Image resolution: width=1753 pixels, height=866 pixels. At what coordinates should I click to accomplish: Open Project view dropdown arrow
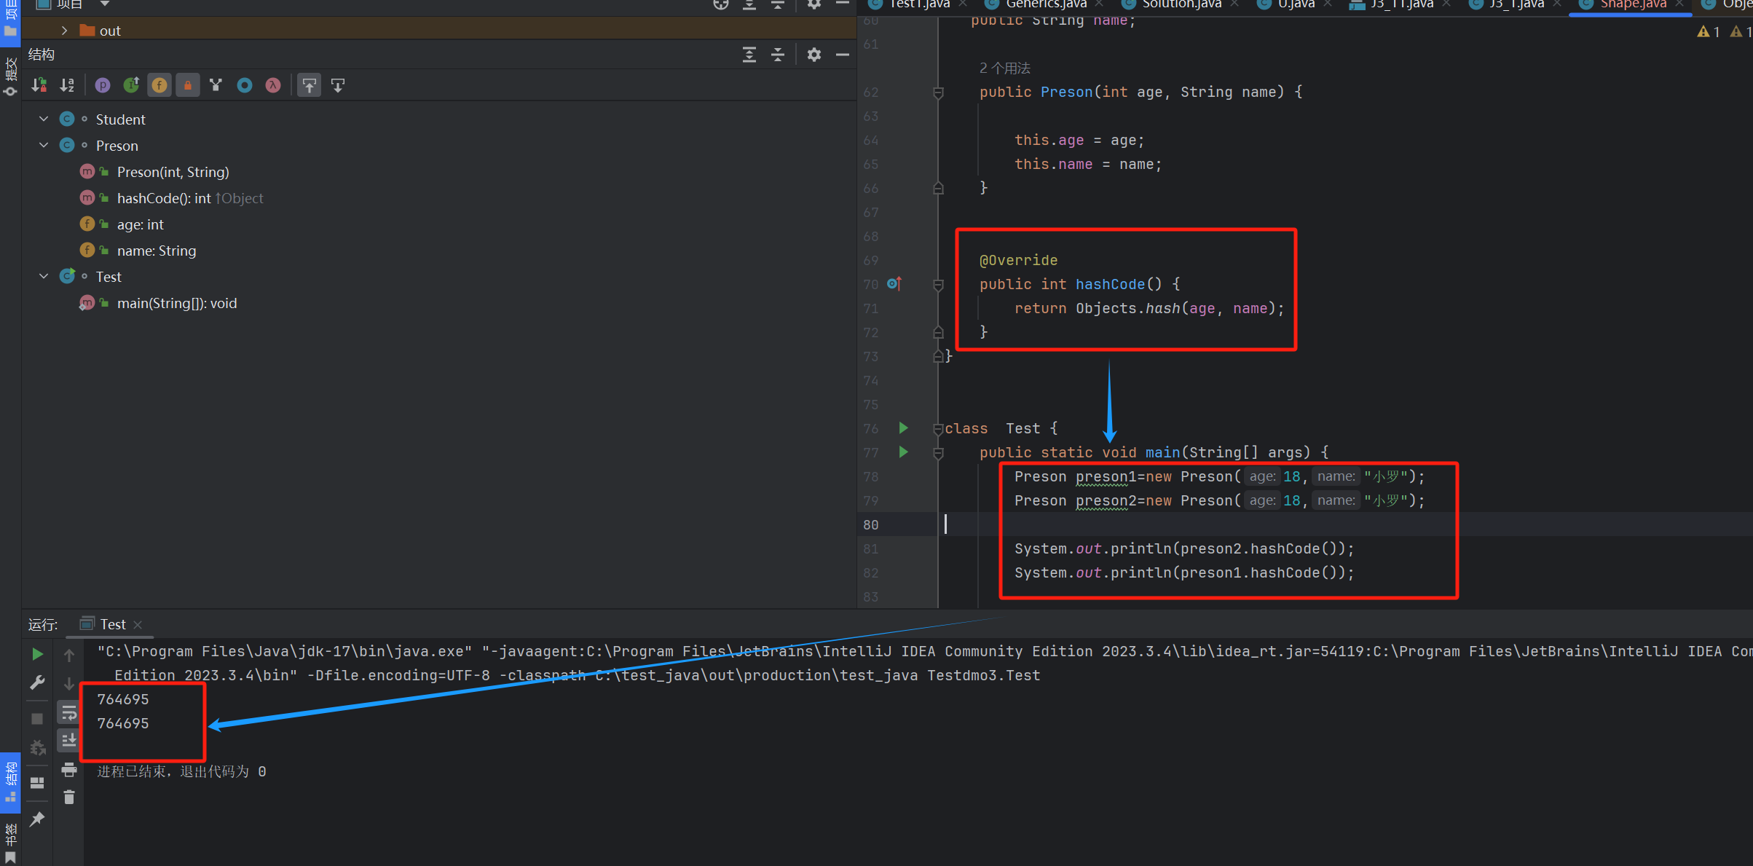(x=105, y=4)
